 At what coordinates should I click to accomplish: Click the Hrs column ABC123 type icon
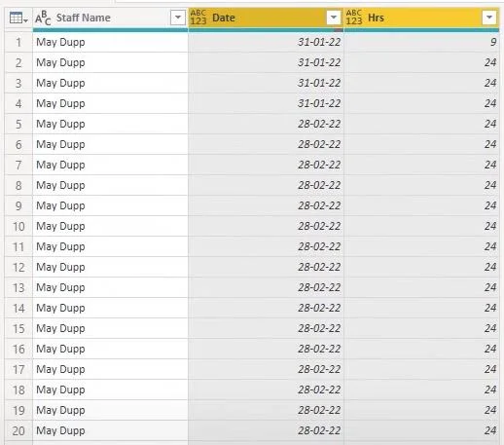tap(354, 18)
